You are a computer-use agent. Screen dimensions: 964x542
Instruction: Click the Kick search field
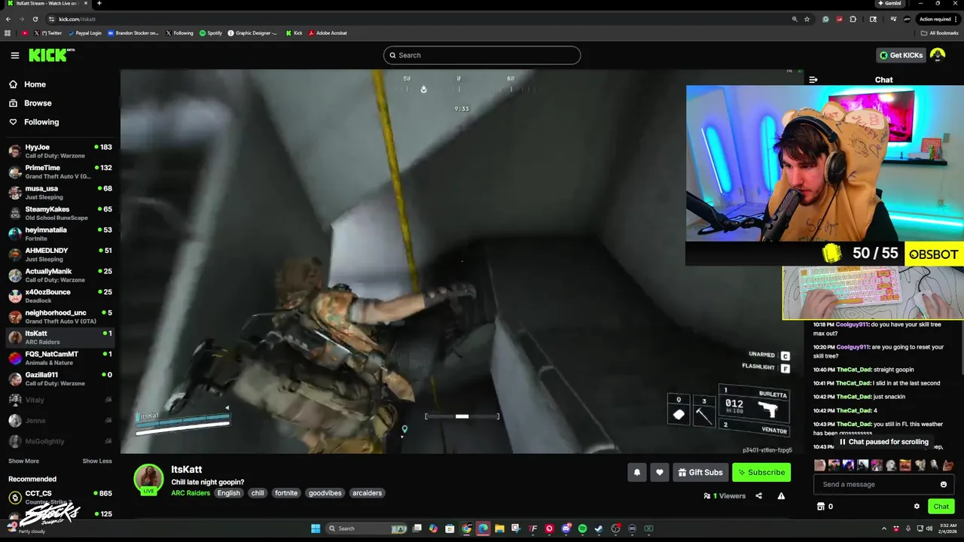[x=482, y=55]
